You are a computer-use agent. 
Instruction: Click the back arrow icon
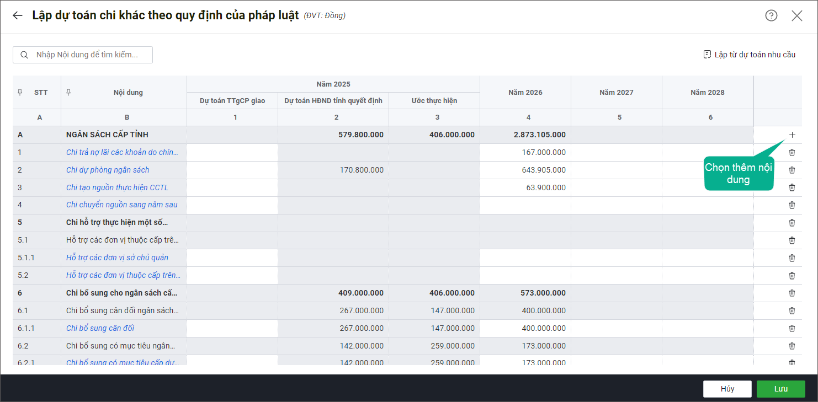[18, 15]
